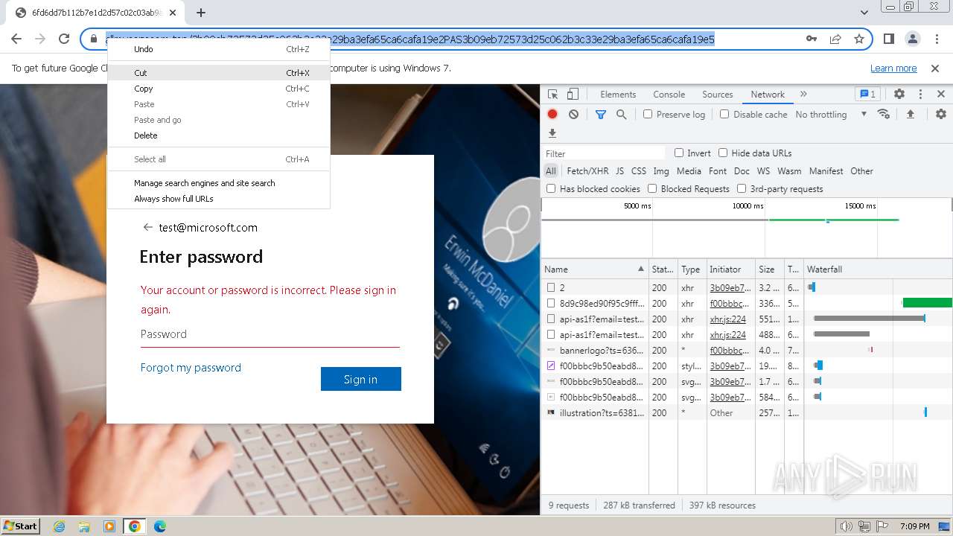Dismiss the Windows 7 info bar
Image resolution: width=953 pixels, height=536 pixels.
coord(935,68)
